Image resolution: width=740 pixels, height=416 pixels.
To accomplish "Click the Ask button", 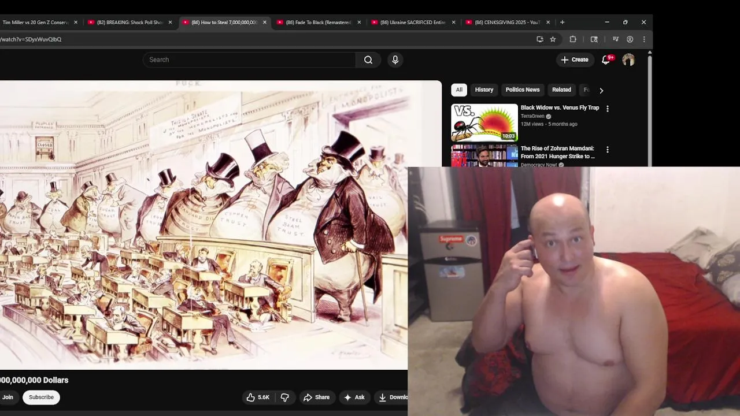I will point(354,398).
